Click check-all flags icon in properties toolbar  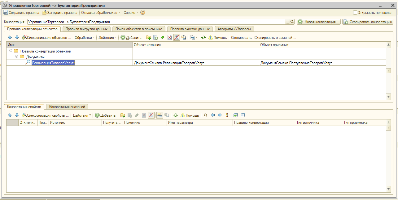[x=236, y=115]
